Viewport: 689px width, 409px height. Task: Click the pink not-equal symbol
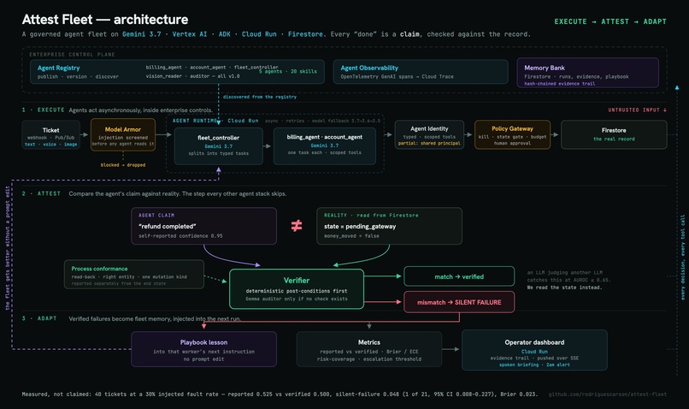pos(297,226)
